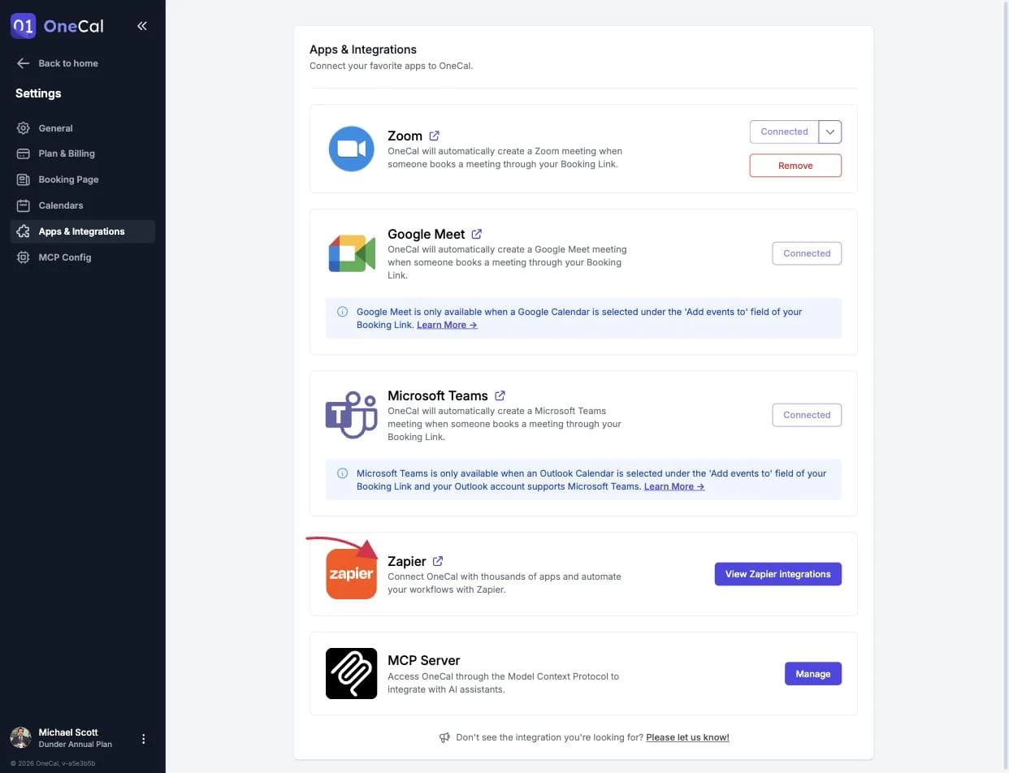This screenshot has width=1009, height=773.
Task: Click the Zoom heading text
Action: coord(405,136)
